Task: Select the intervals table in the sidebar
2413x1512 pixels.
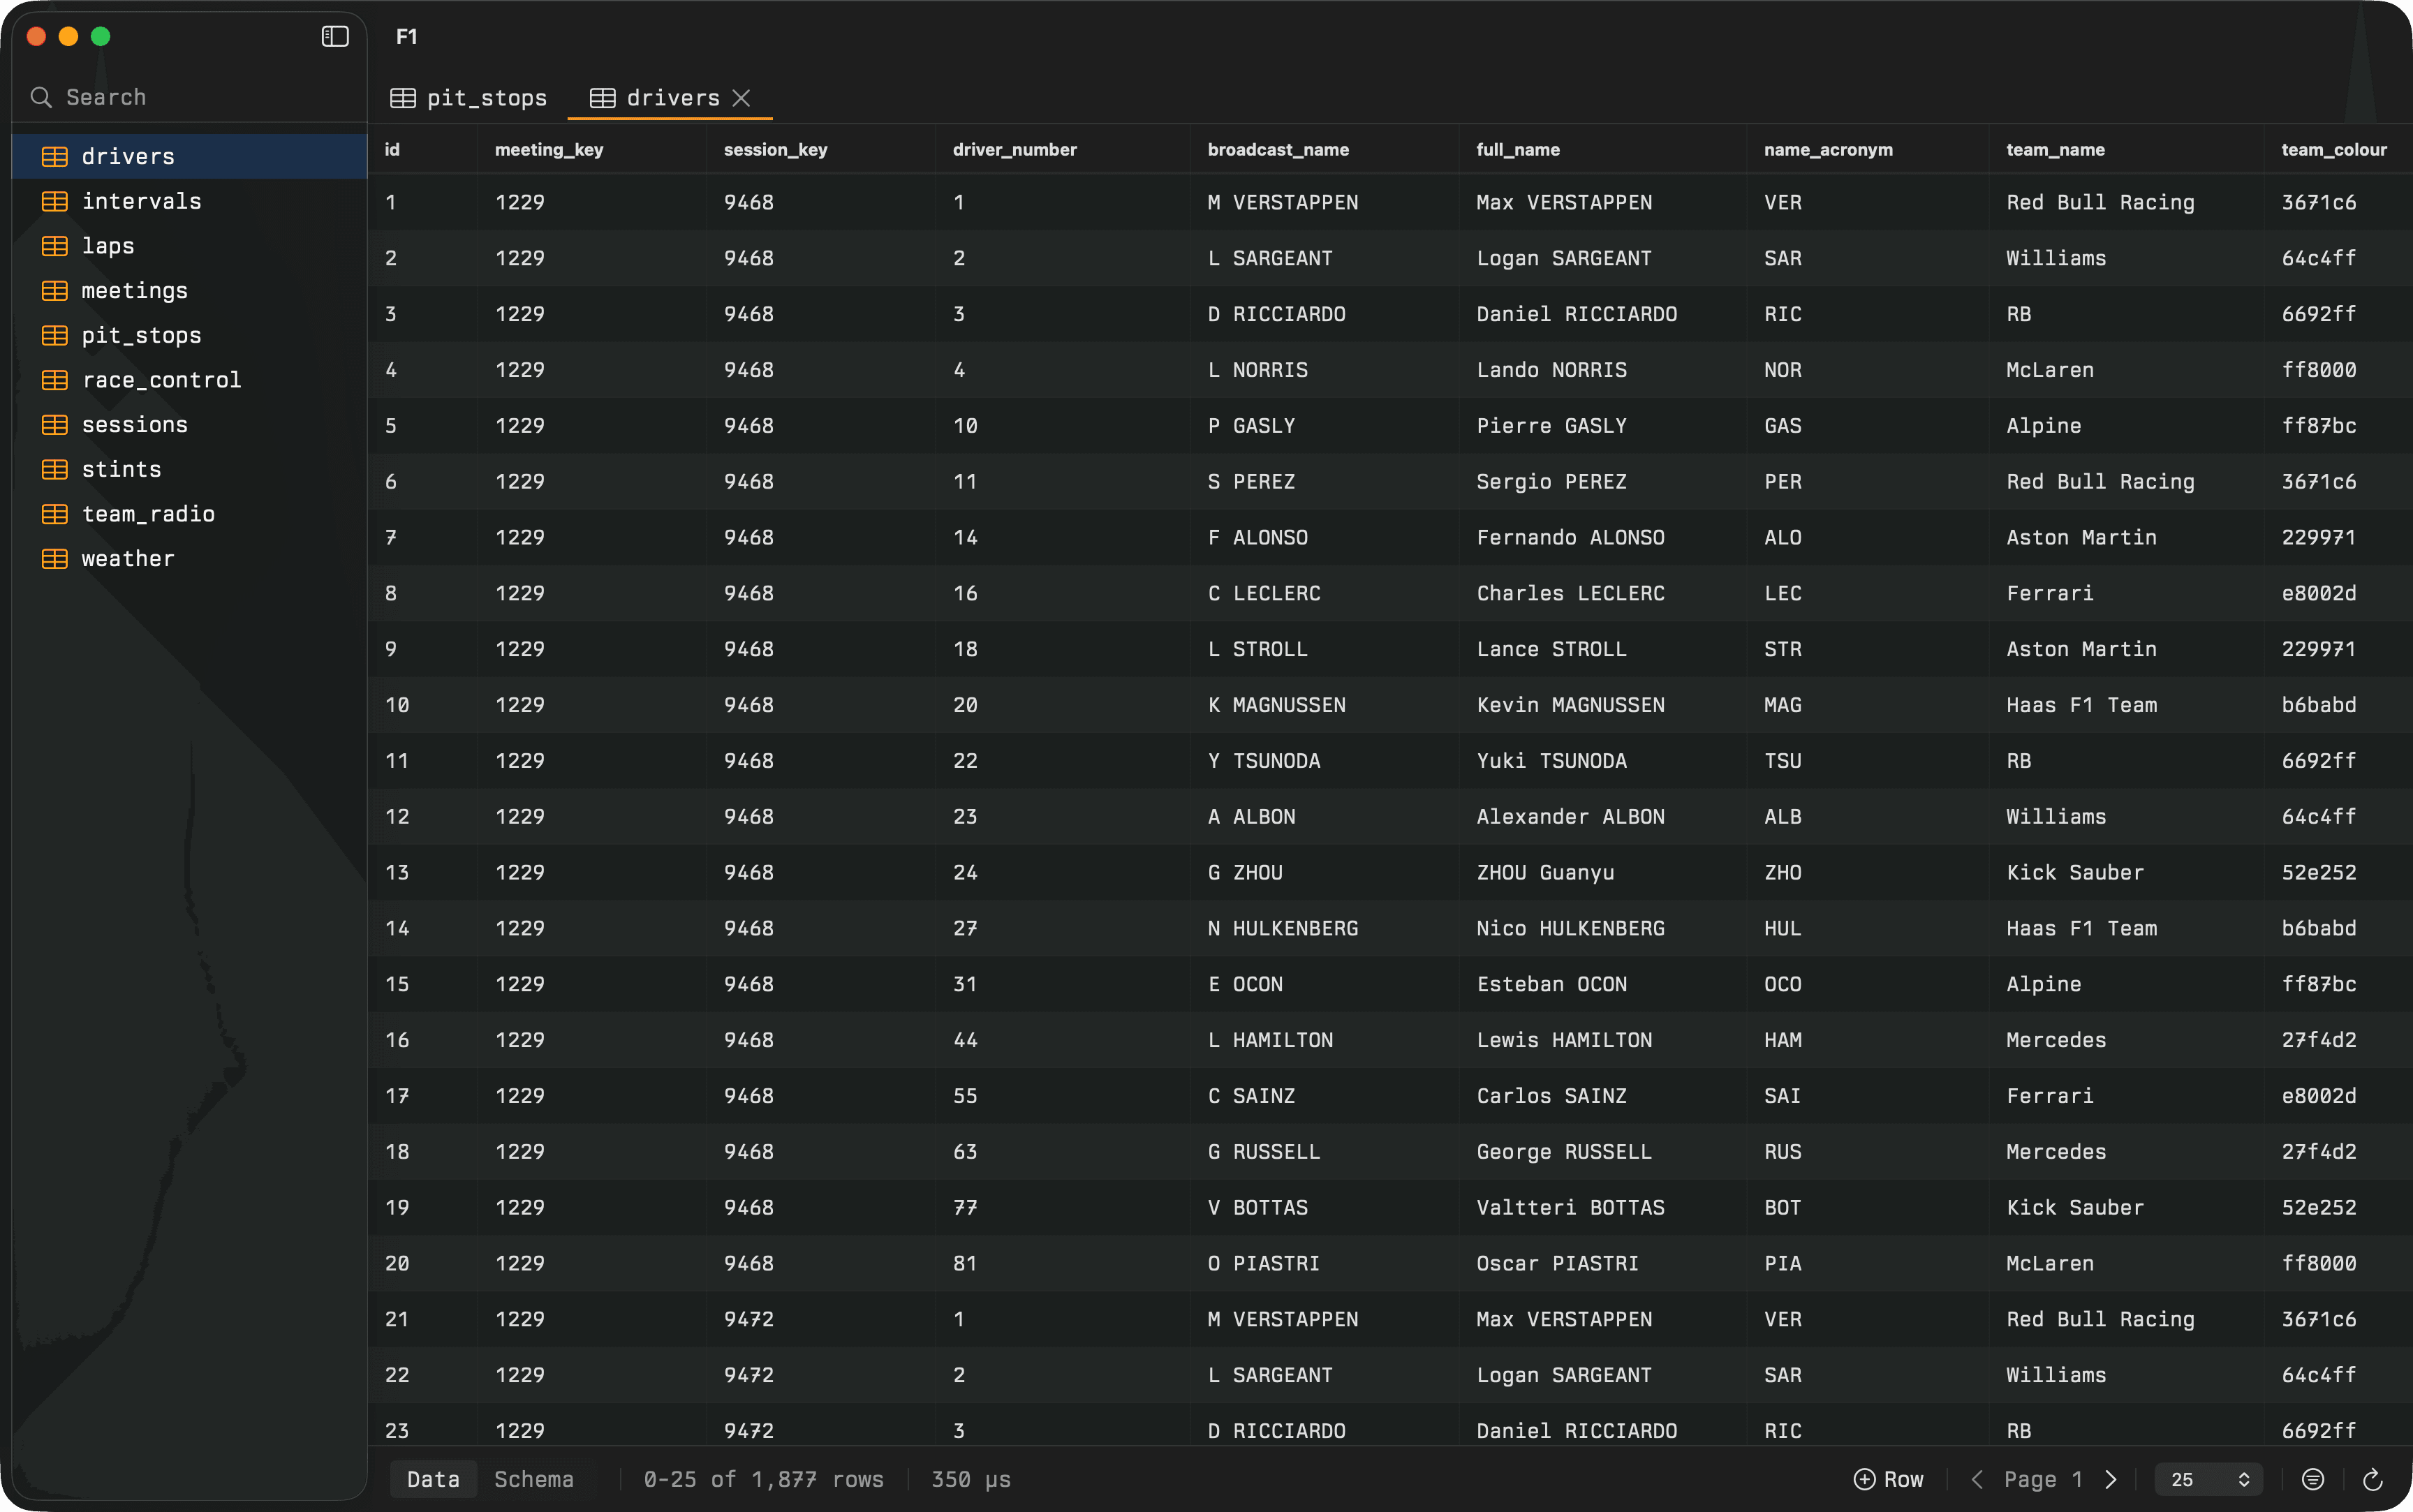Action: point(142,200)
